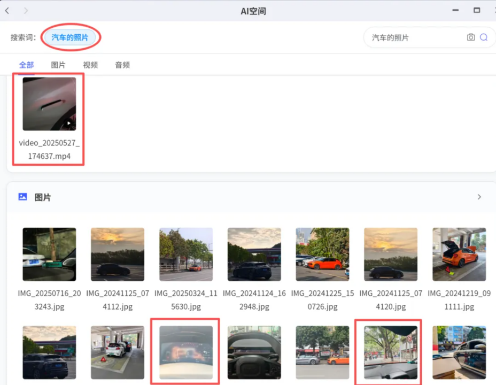Open video_20250527_174637.mp4 thumbnail
Image resolution: width=496 pixels, height=385 pixels.
[x=49, y=104]
